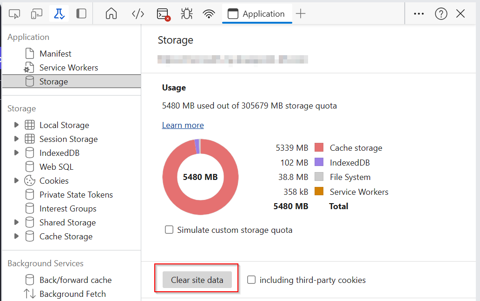Open the Console tool with error badge
The image size is (480, 301).
coord(163,14)
